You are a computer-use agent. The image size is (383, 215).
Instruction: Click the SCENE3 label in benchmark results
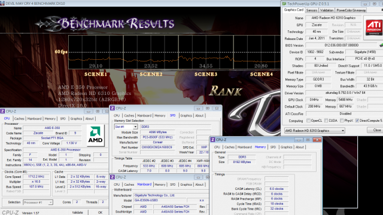pyautogui.click(x=206, y=74)
